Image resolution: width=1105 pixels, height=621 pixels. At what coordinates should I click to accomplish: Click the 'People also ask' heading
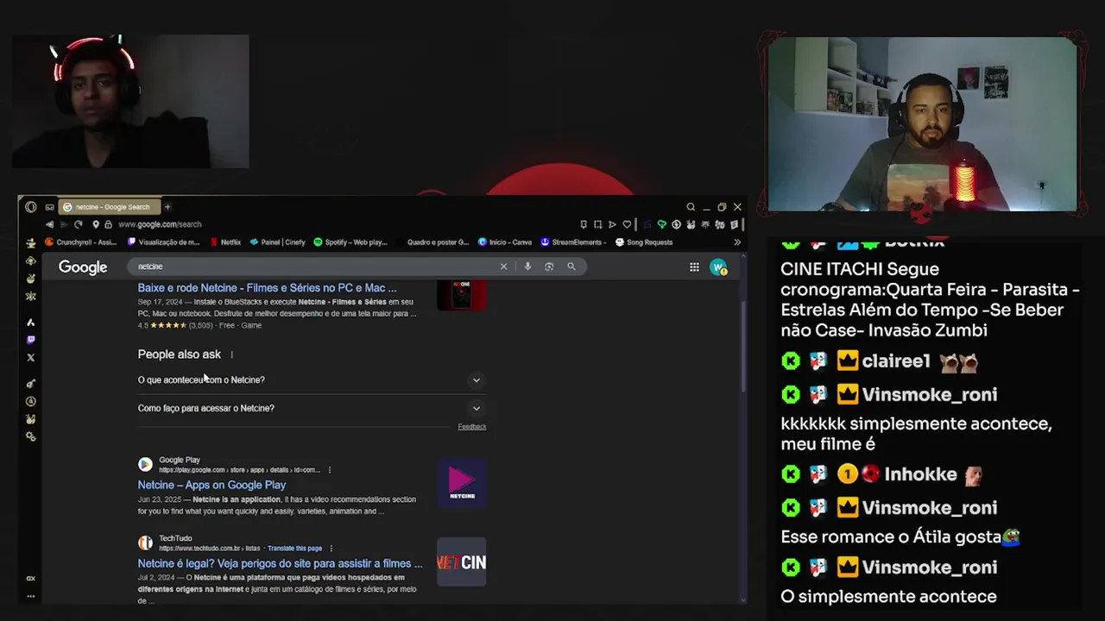point(180,354)
